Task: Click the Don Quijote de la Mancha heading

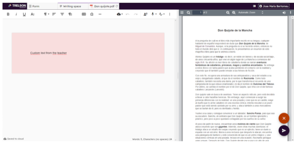Action: (235, 30)
